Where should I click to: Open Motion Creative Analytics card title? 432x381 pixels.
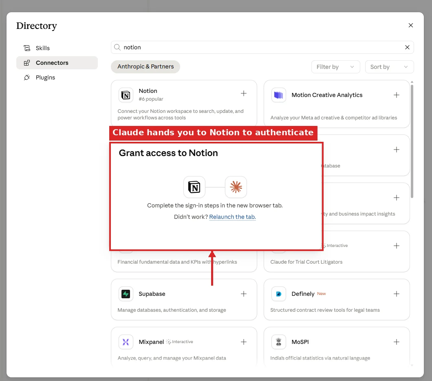327,95
